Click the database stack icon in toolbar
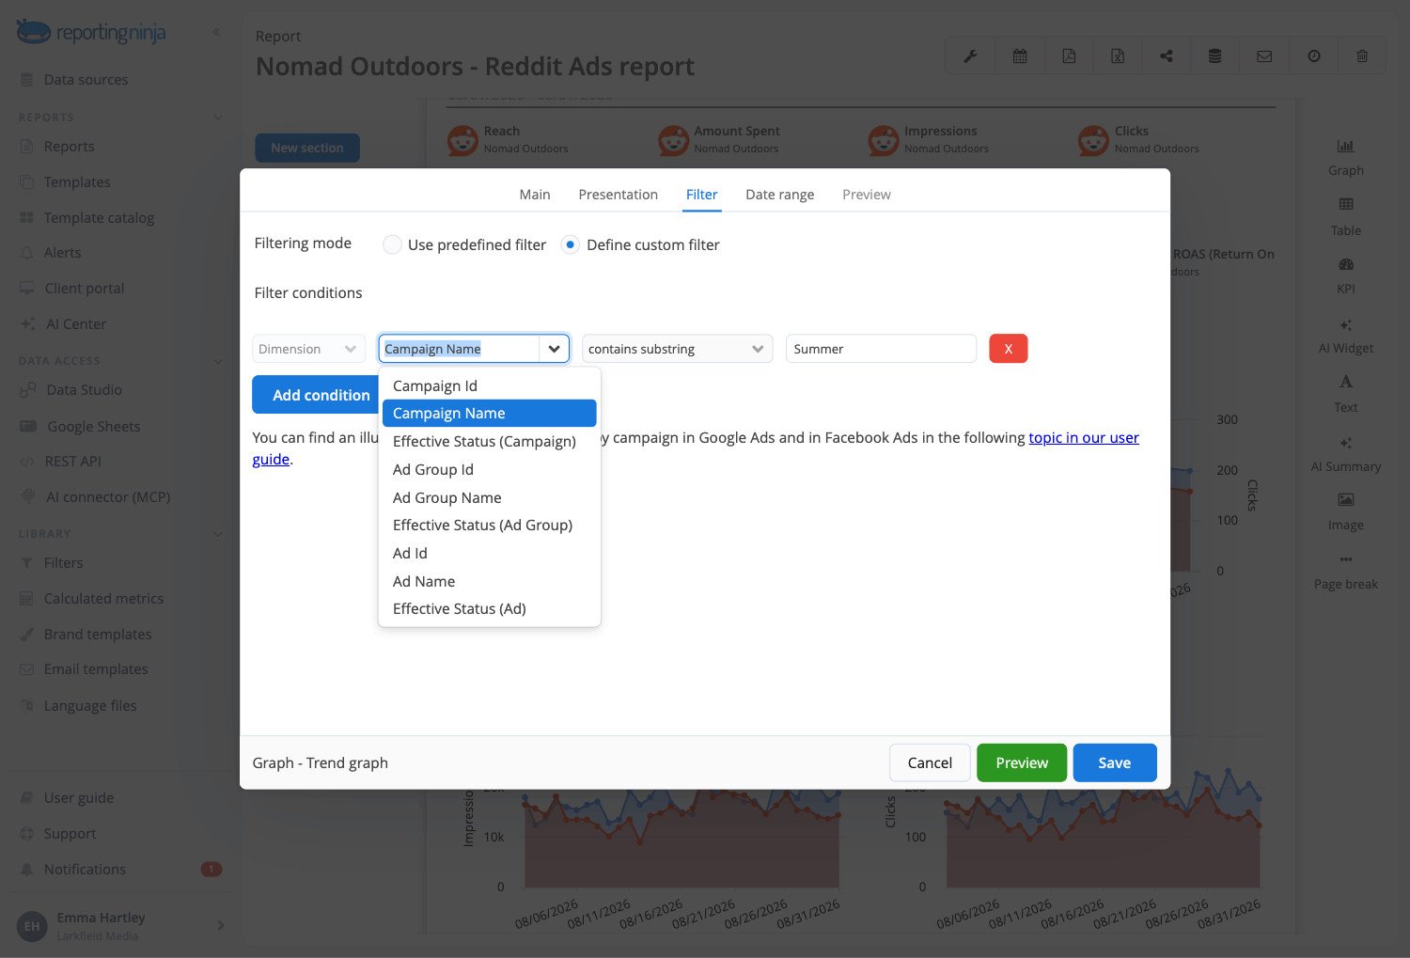Image resolution: width=1410 pixels, height=958 pixels. pyautogui.click(x=1215, y=56)
